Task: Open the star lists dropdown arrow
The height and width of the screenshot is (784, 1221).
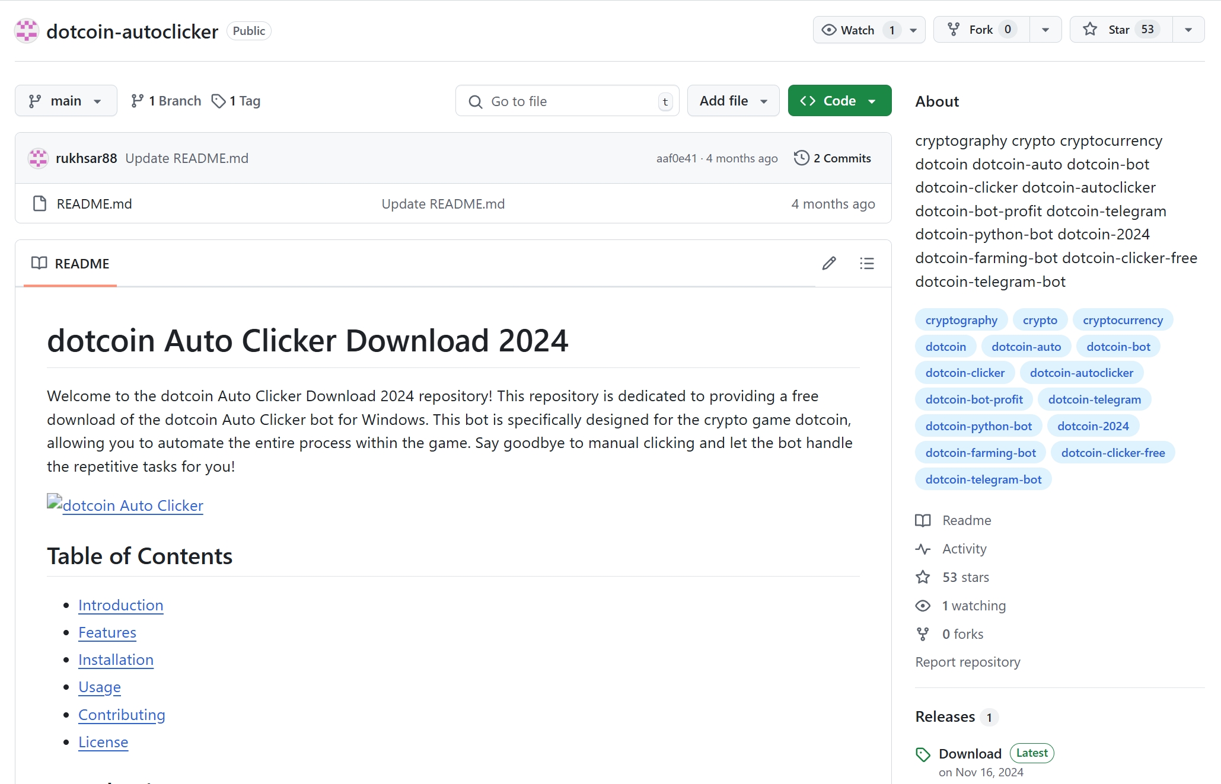Action: (1188, 30)
